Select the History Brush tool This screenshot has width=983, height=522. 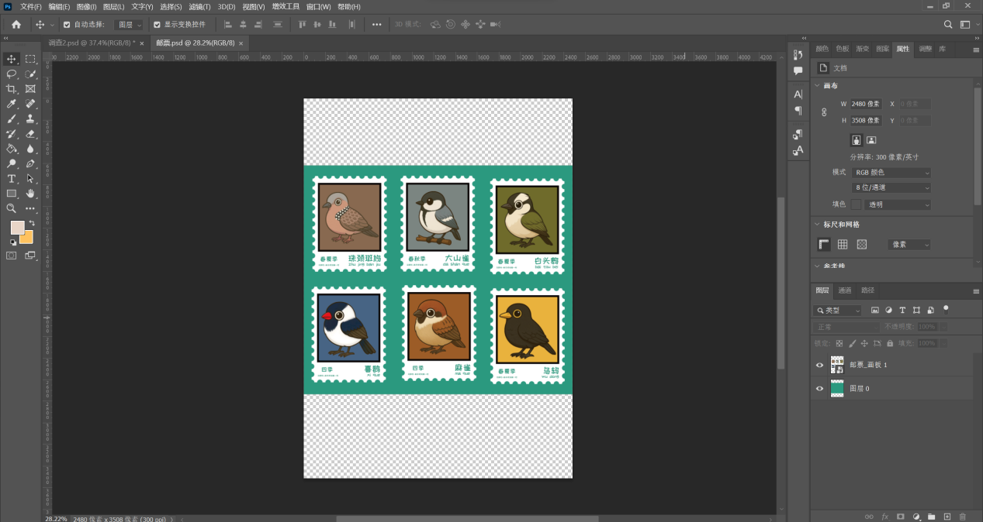click(12, 133)
